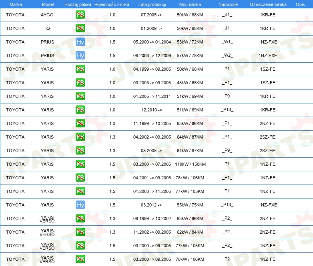Click the _W2_ body code

[x=227, y=56]
